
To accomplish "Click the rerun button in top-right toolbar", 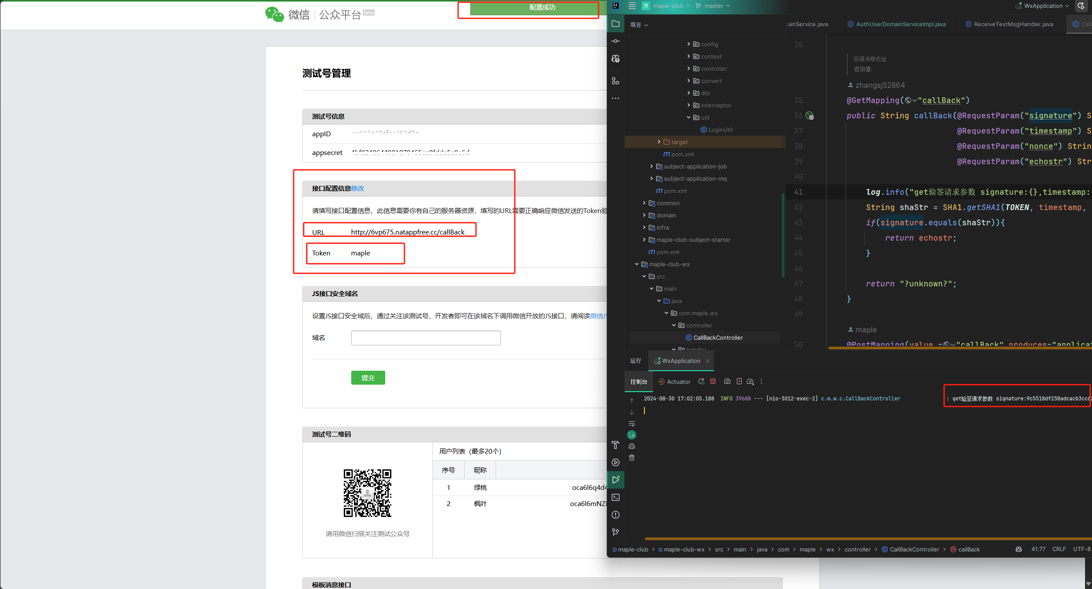I will [1081, 6].
